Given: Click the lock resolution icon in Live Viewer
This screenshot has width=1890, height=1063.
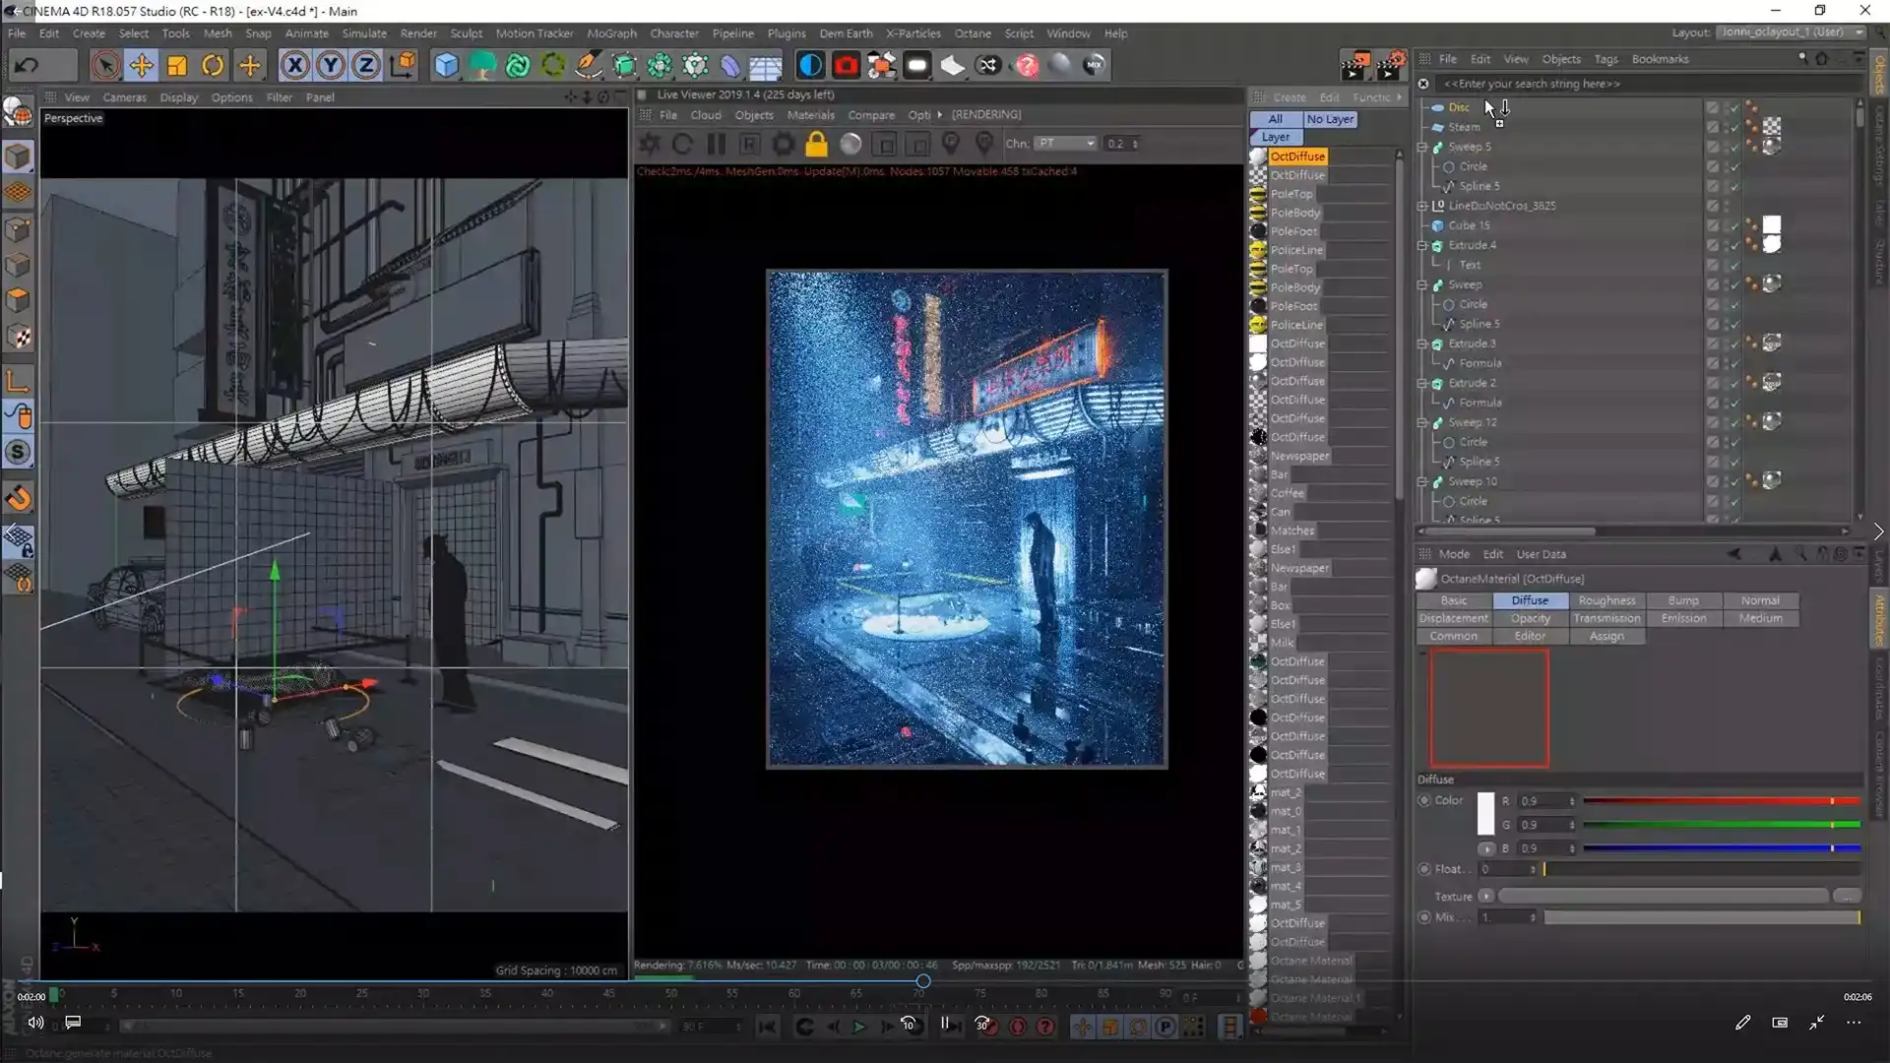Looking at the screenshot, I should 815,144.
